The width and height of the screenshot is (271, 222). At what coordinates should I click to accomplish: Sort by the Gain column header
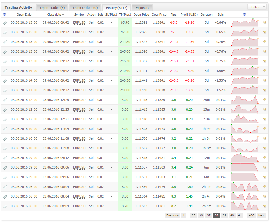(220, 15)
